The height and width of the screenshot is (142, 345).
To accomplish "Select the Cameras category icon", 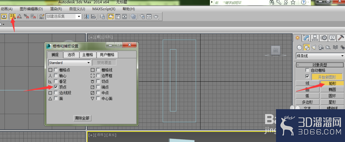I will (321, 47).
